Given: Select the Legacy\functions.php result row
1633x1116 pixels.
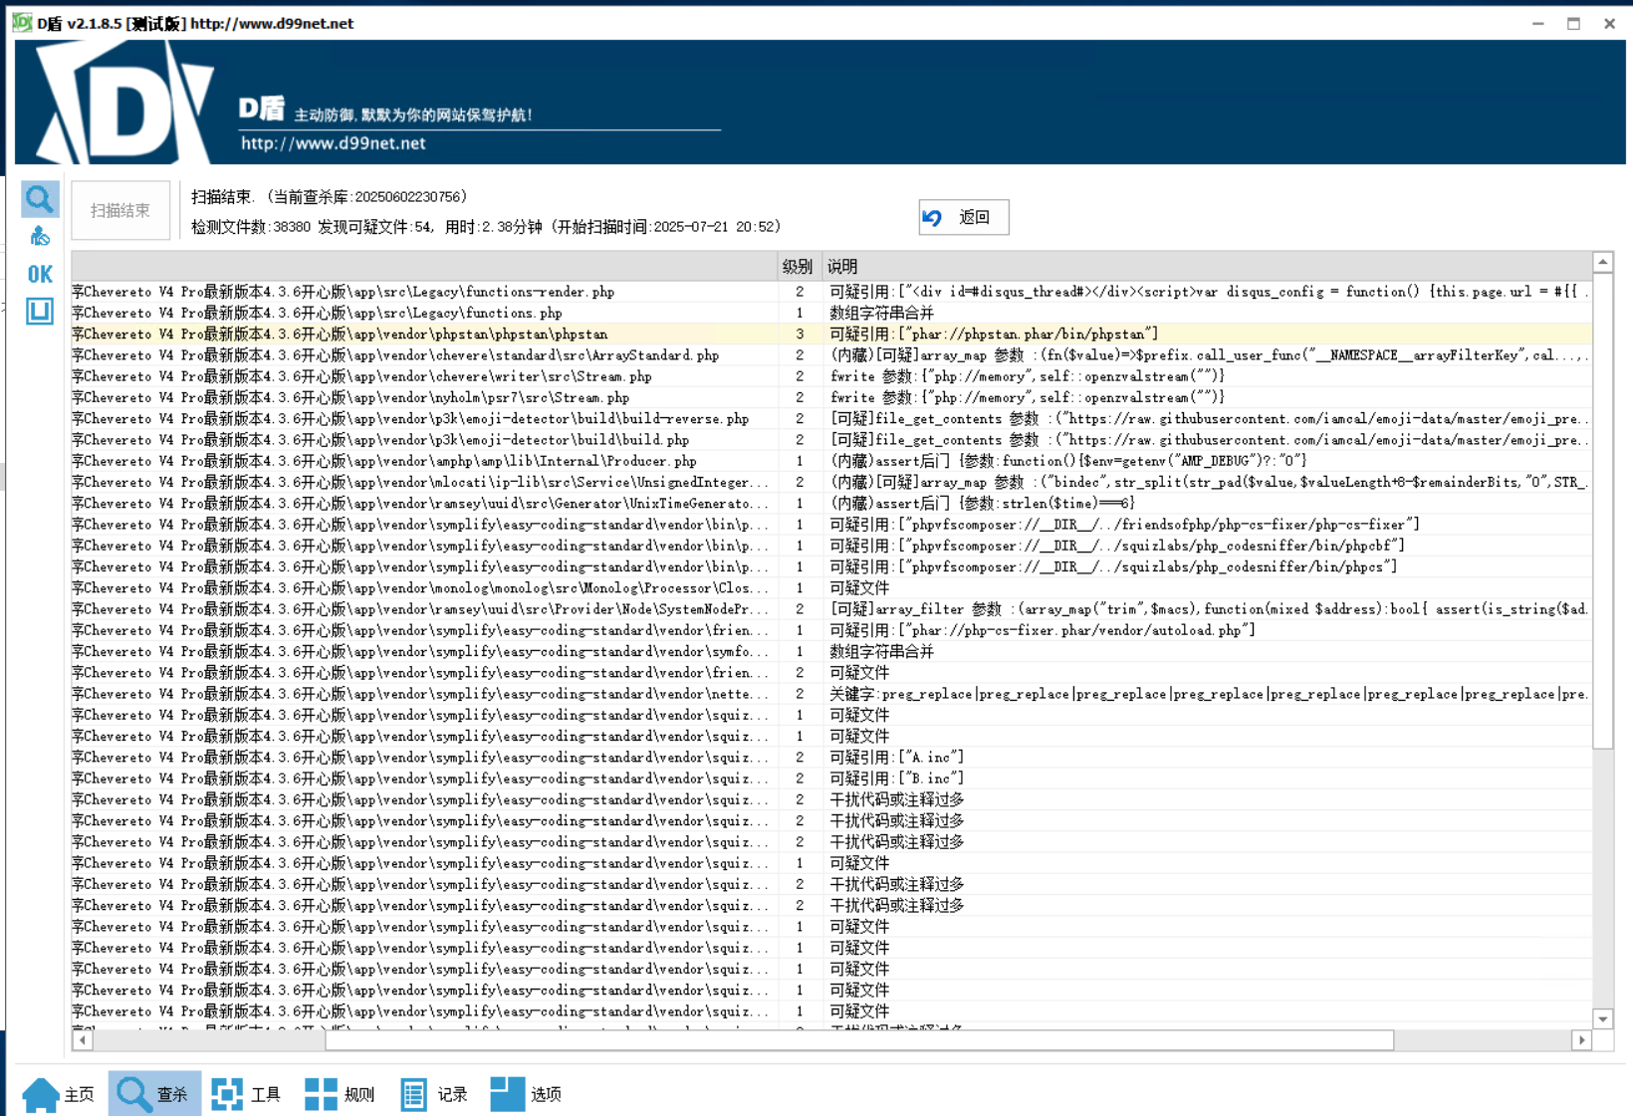Looking at the screenshot, I should [831, 313].
